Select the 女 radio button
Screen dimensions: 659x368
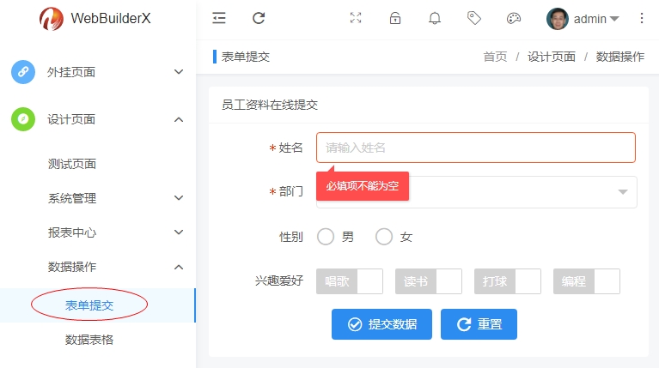coord(384,237)
